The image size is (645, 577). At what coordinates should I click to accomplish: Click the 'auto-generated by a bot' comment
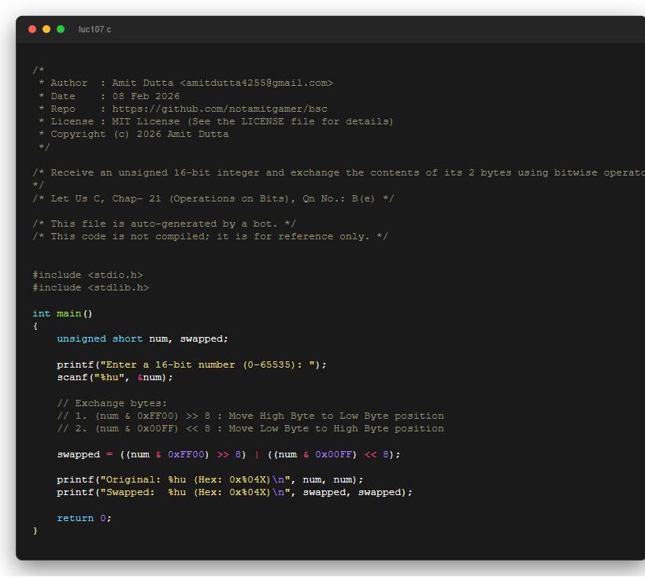click(164, 224)
